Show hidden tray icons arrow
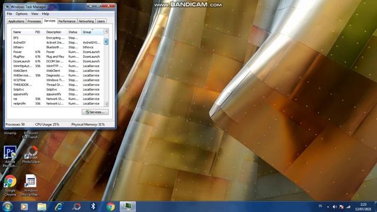This screenshot has width=377, height=212. (x=328, y=207)
